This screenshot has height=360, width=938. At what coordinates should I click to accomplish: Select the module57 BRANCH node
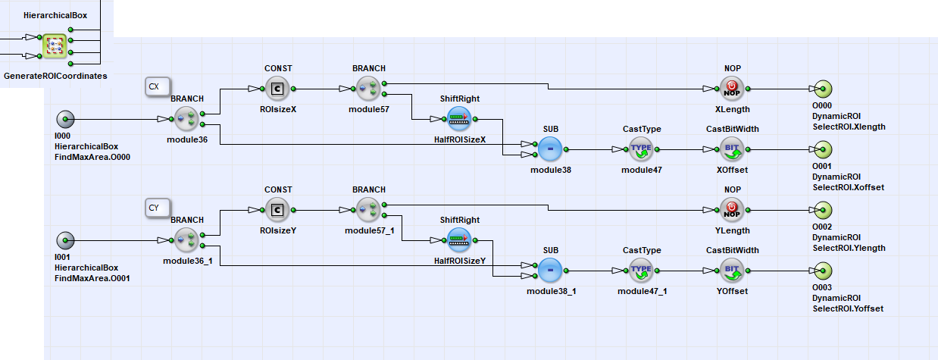click(369, 89)
